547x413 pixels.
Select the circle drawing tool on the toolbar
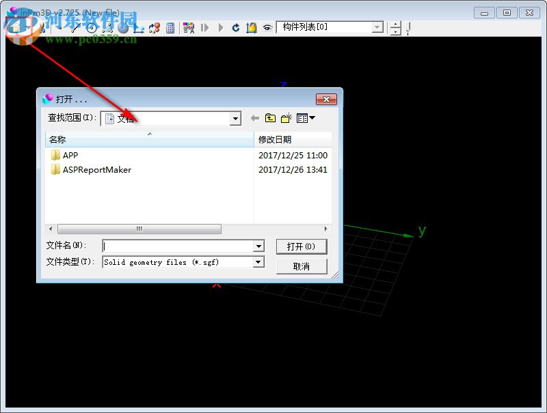(x=92, y=28)
